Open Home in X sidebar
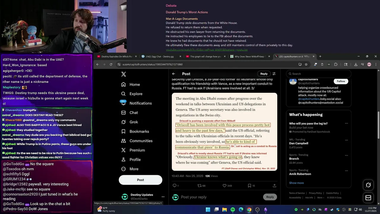 (131, 84)
